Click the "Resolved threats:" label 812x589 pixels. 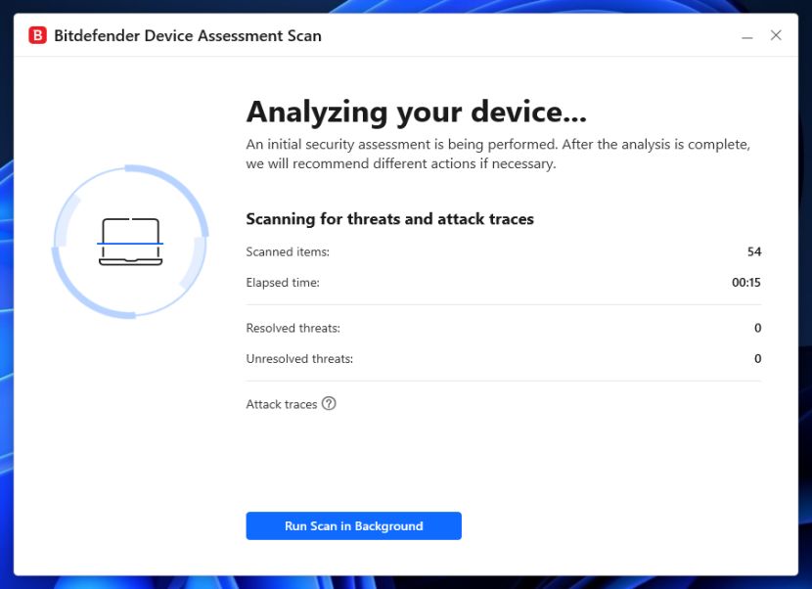tap(293, 328)
